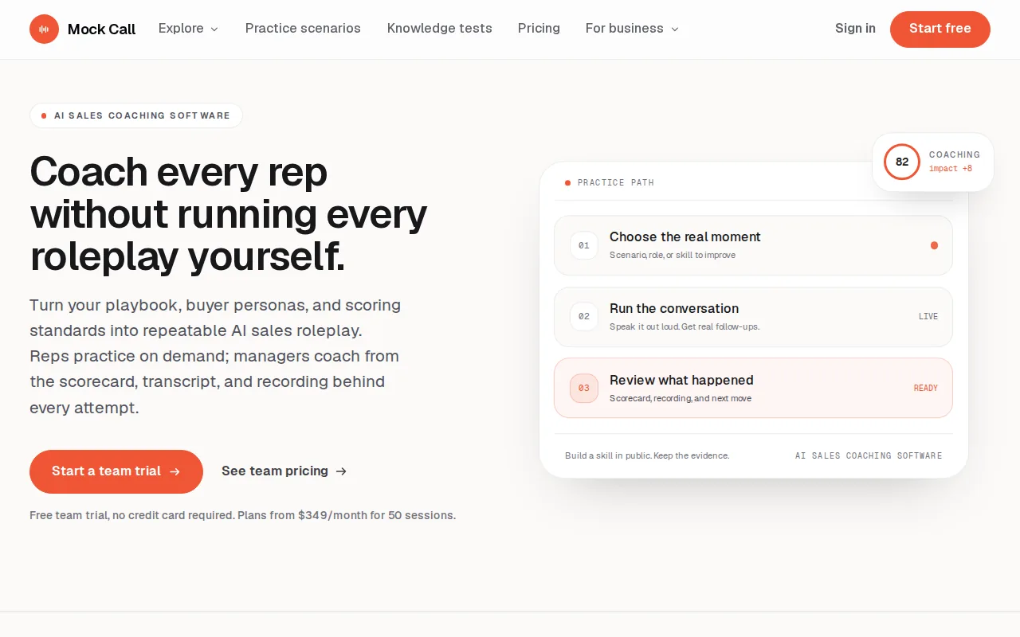
Task: Select the Run the conversation step
Action: (753, 317)
